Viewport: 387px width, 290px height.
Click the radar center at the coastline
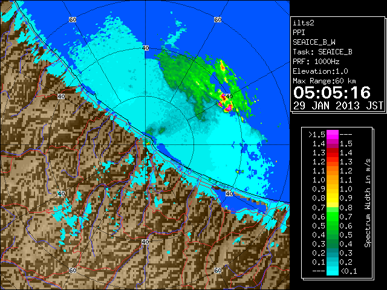tap(146, 145)
